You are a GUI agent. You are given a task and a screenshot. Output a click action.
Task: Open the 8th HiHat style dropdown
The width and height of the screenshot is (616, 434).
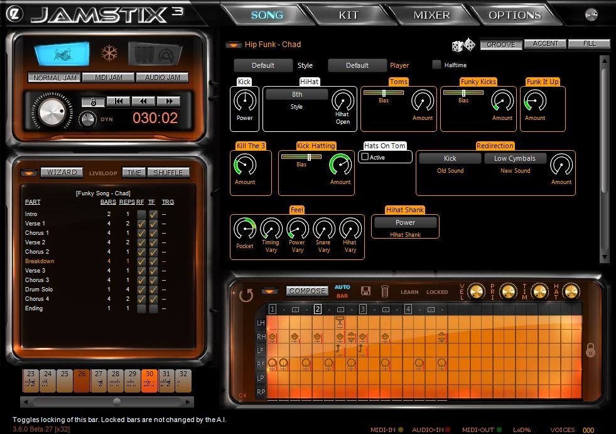296,94
